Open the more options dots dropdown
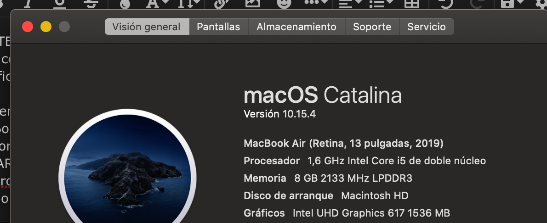This screenshot has width=547, height=223. [x=316, y=3]
